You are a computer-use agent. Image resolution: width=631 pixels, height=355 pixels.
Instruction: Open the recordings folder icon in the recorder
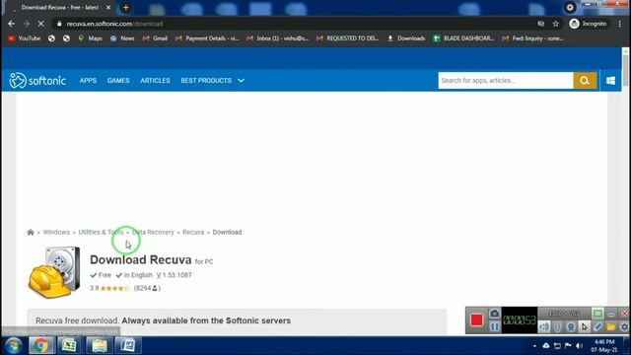pos(611,326)
